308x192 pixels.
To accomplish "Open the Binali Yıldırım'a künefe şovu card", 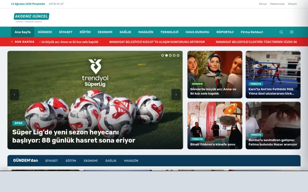I will click(x=215, y=125).
